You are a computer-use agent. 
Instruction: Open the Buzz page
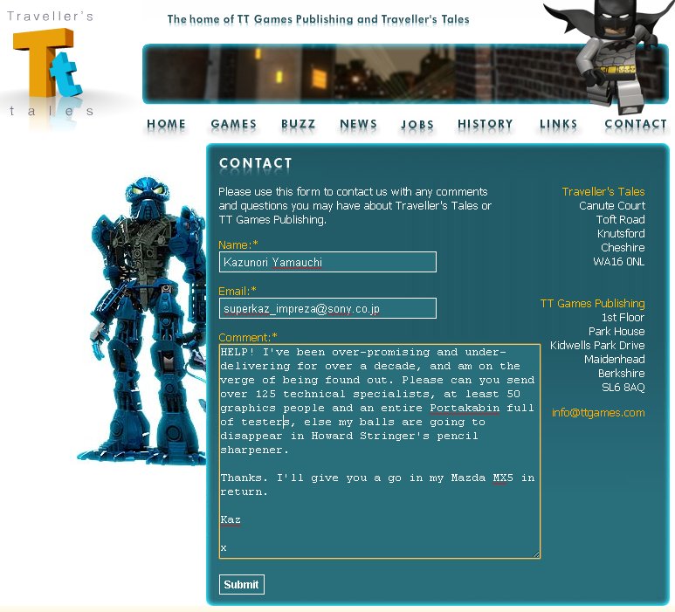click(299, 125)
